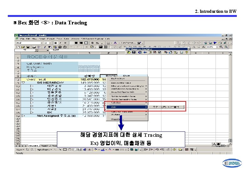This screenshot has width=244, height=169.
Task: Click the New workbook icon
Action: tap(18, 47)
